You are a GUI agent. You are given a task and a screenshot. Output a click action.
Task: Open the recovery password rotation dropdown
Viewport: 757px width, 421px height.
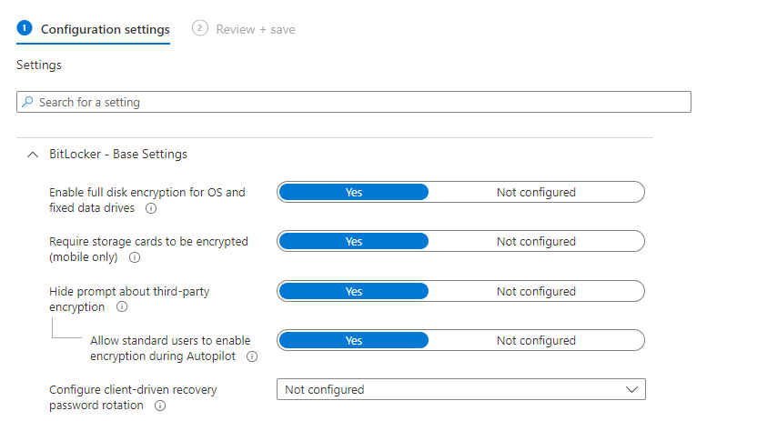point(461,390)
